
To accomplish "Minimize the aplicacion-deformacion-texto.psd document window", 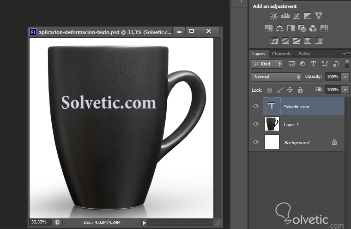I will [x=179, y=31].
